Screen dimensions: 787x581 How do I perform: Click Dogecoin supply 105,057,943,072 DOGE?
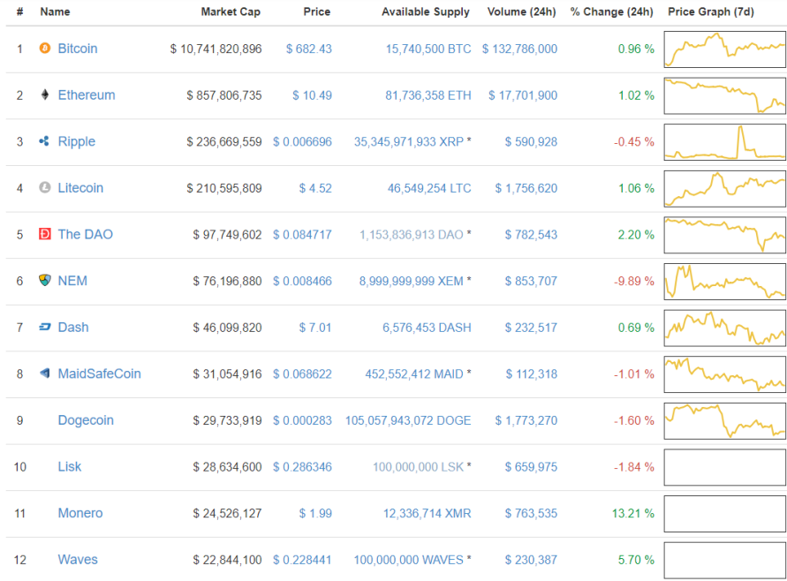(408, 420)
